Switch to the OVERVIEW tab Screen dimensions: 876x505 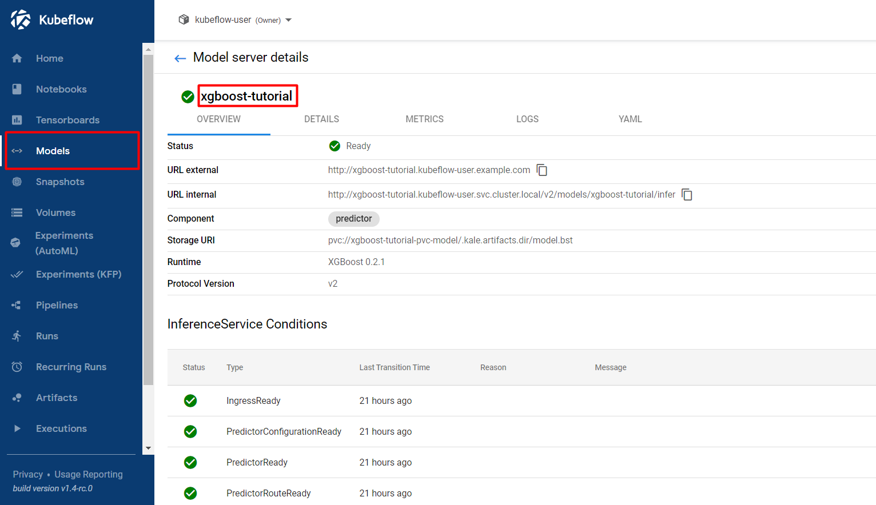[219, 119]
